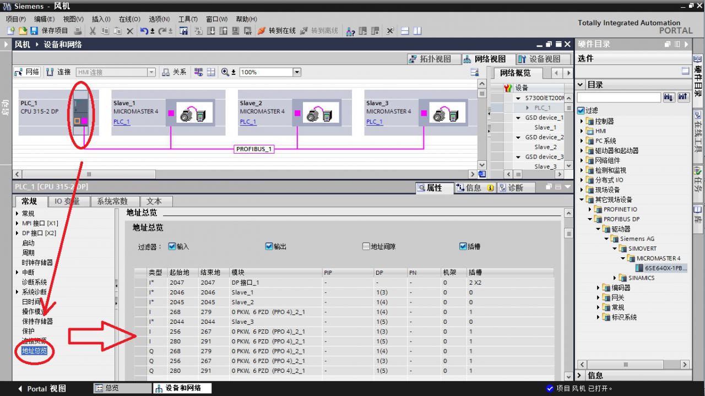The height and width of the screenshot is (396, 705).
Task: Open the 在线(O) menu
Action: (129, 19)
